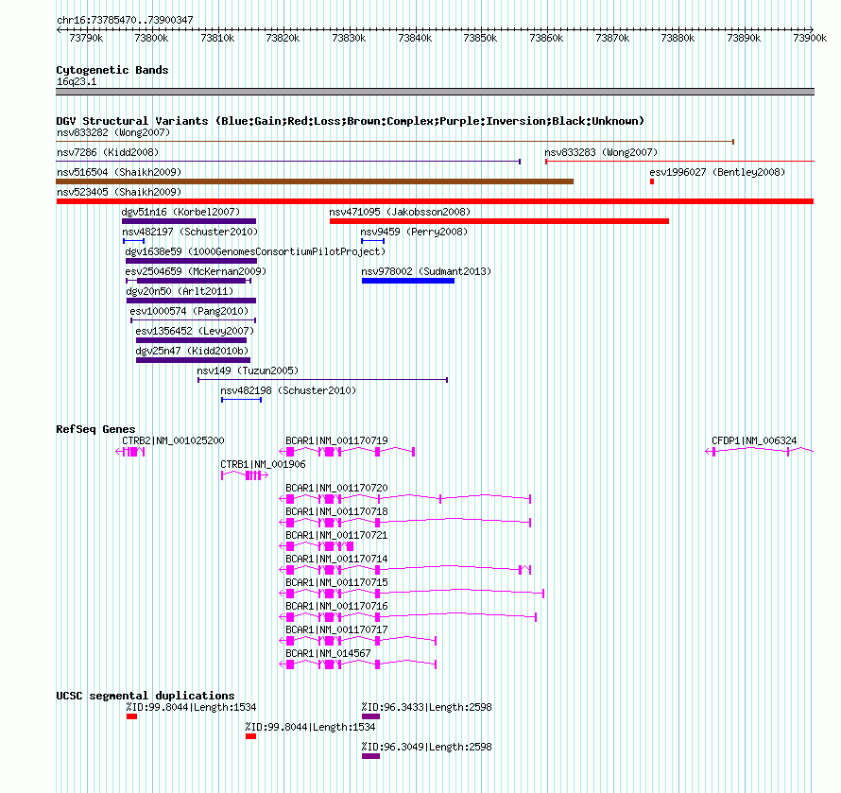Click the dgv1638e59 1000Genomes variant bar

[191, 261]
